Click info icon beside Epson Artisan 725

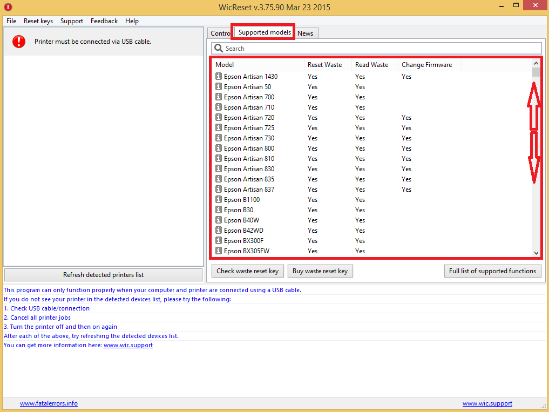(219, 127)
